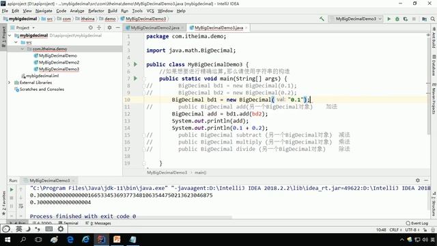This screenshot has width=437, height=246.
Task: Select mybigdecimal.iml in the project tree
Action: [x=42, y=76]
